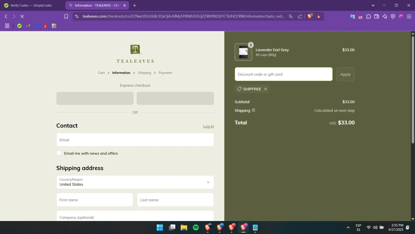Check 'Email me with news and offers'
Image resolution: width=415 pixels, height=234 pixels.
click(x=59, y=153)
